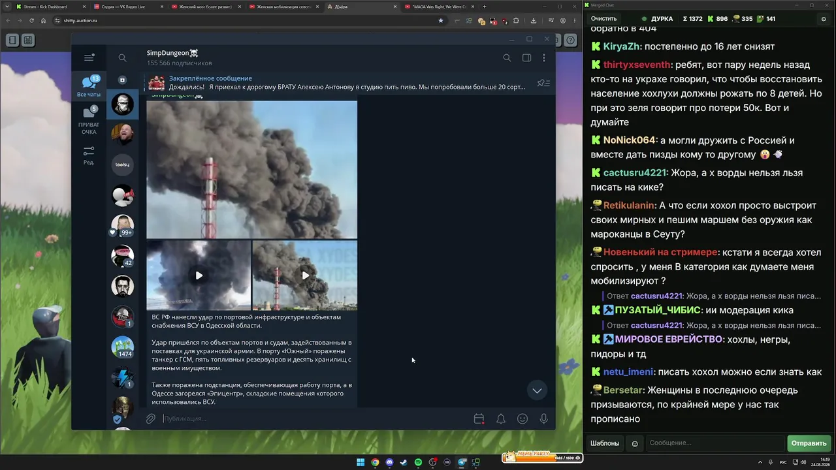This screenshot has height=470, width=836.
Task: Open the Telegram hamburger menu
Action: pyautogui.click(x=89, y=57)
